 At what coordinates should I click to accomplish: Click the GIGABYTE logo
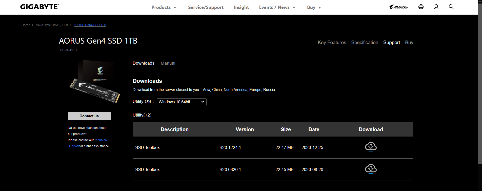40,7
